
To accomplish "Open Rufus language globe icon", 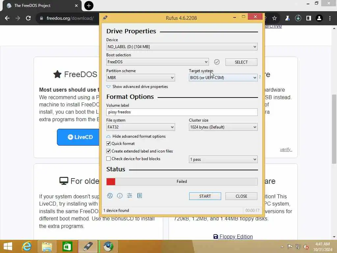I will pyautogui.click(x=110, y=196).
